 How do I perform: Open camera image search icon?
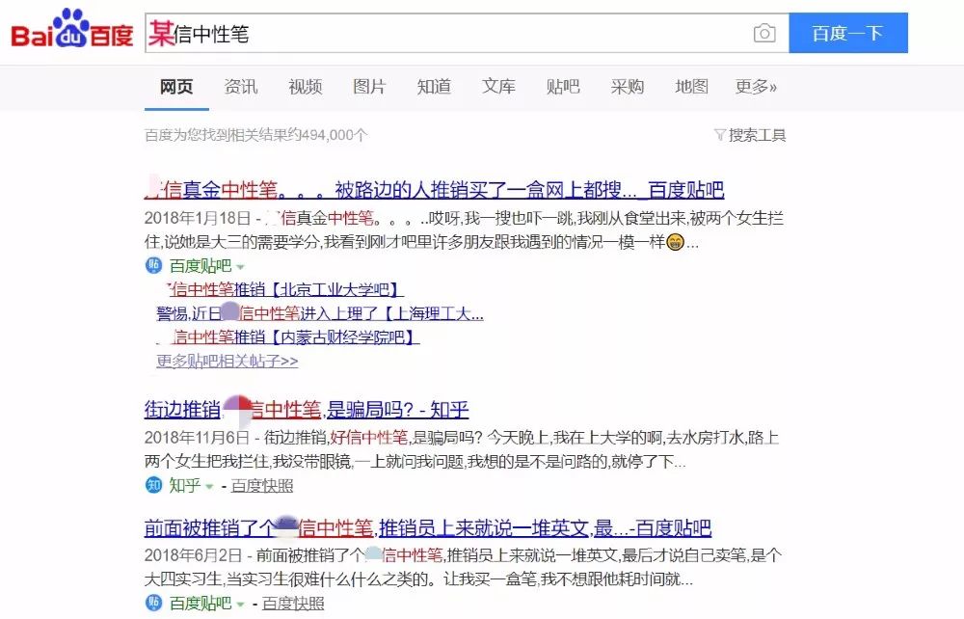pos(764,33)
